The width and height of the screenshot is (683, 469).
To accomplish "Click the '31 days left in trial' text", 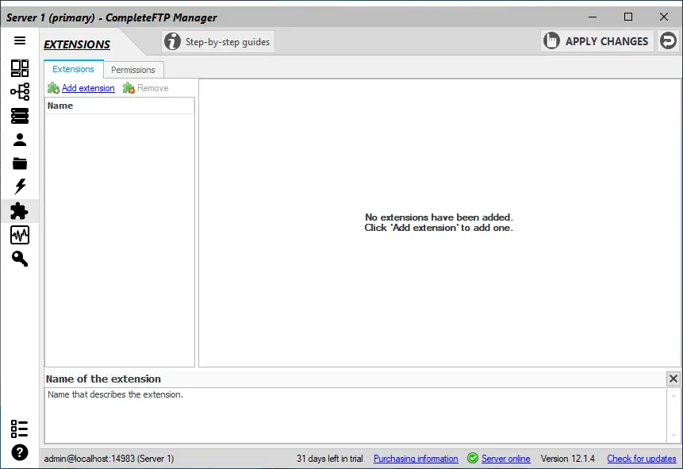I will pos(330,459).
